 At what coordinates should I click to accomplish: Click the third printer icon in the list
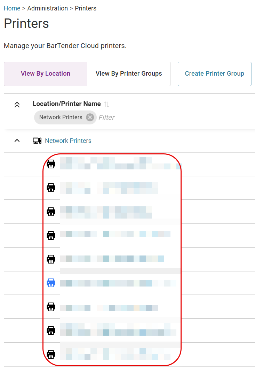point(51,212)
